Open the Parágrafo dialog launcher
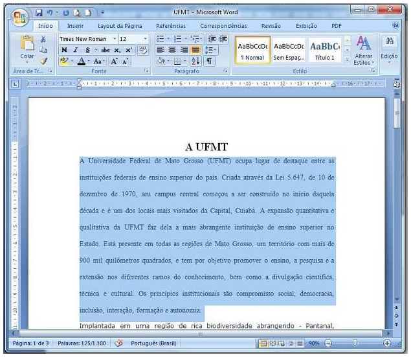 coord(225,71)
